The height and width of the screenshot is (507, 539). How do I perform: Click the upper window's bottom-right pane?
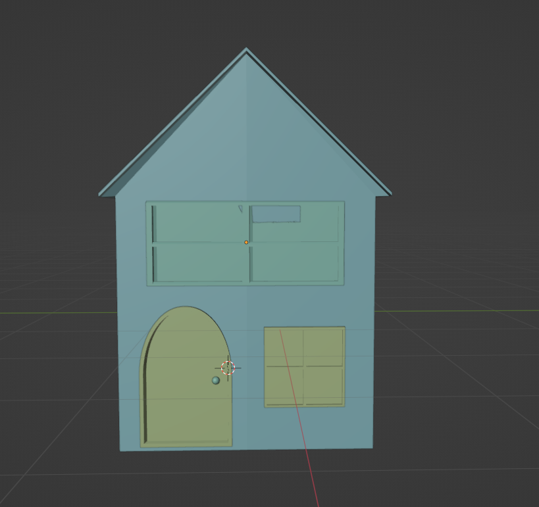click(294, 263)
